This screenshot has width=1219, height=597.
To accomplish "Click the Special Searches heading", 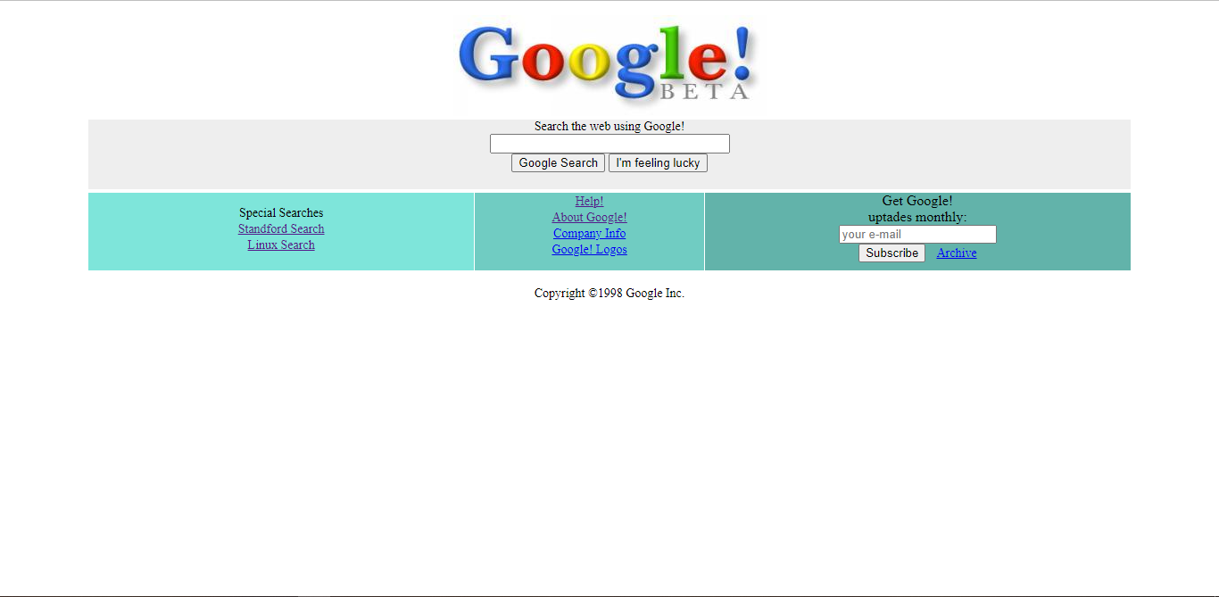I will [x=281, y=212].
